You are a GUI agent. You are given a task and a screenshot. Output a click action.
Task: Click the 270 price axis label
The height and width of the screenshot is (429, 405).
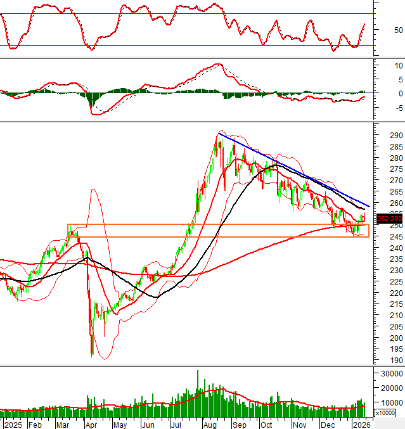coord(396,181)
